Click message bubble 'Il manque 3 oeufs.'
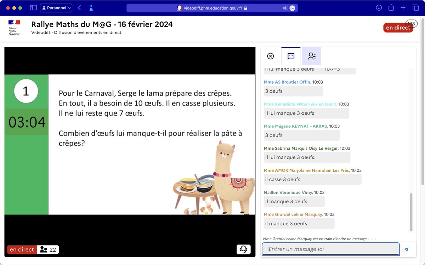Image resolution: width=425 pixels, height=265 pixels. point(294,201)
